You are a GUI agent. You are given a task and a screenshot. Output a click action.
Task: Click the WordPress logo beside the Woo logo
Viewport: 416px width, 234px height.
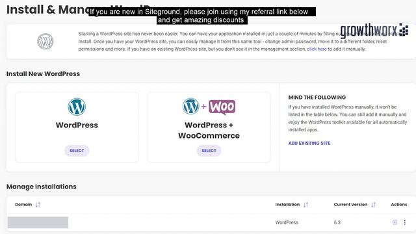190,107
